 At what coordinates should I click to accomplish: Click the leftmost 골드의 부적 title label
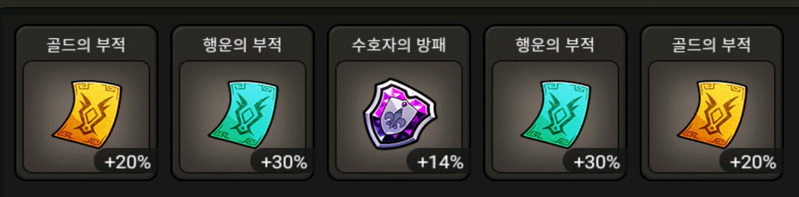(x=86, y=45)
